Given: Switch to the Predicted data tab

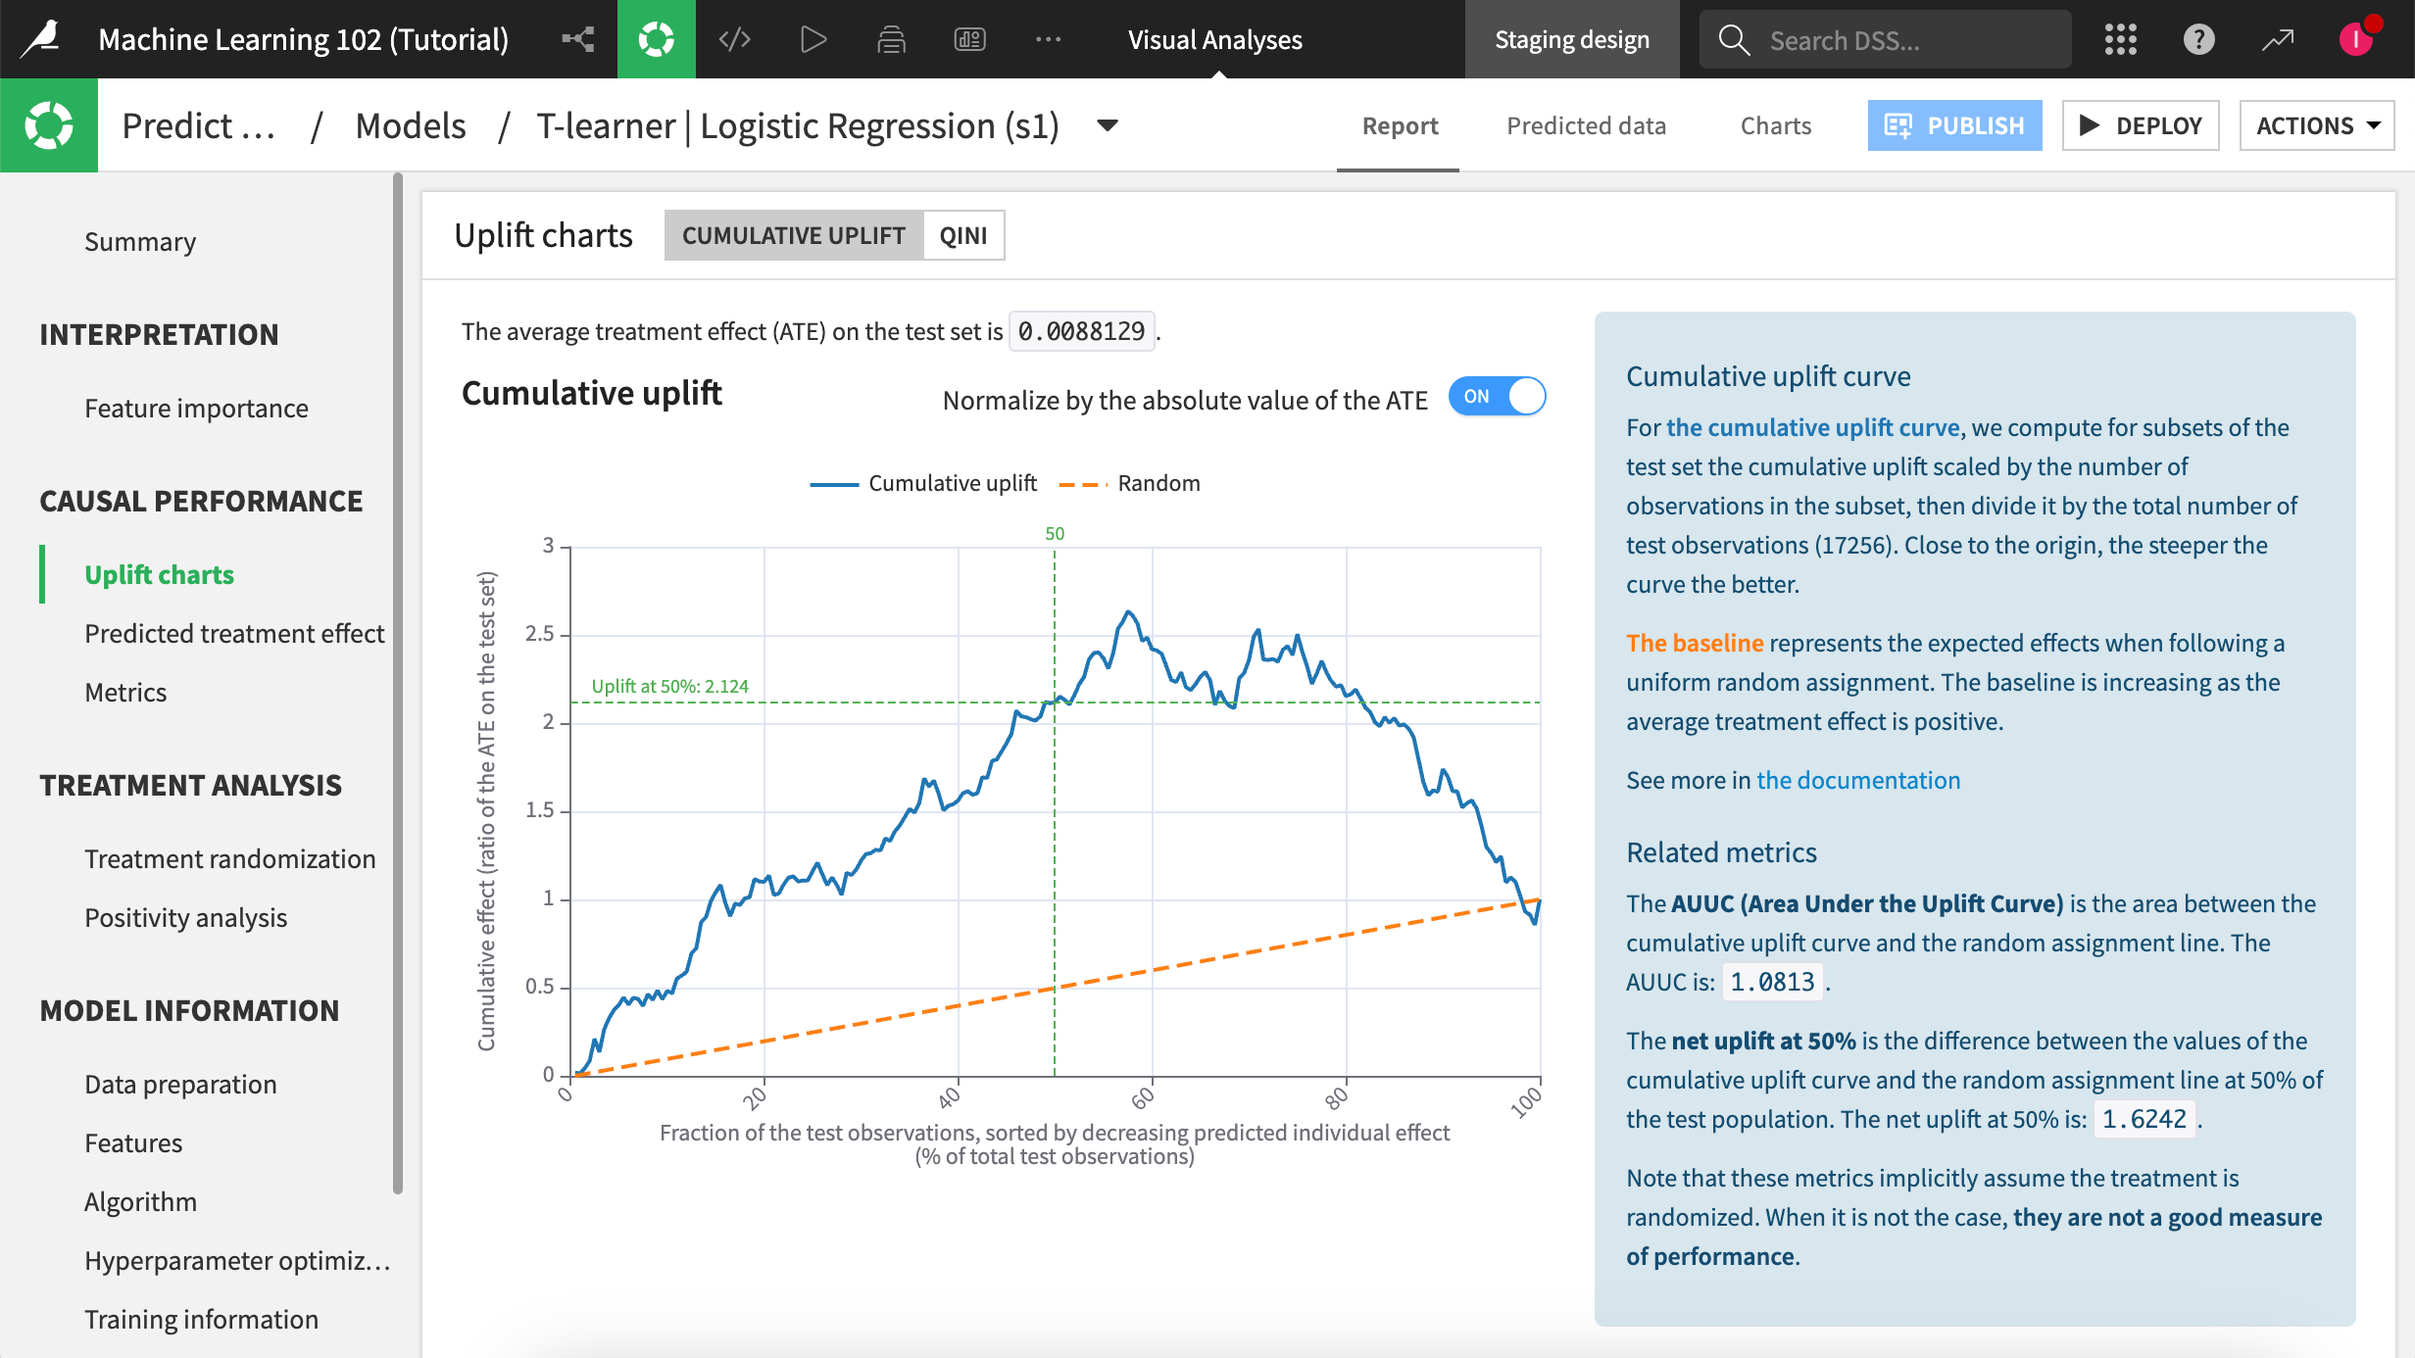Looking at the screenshot, I should tap(1586, 125).
